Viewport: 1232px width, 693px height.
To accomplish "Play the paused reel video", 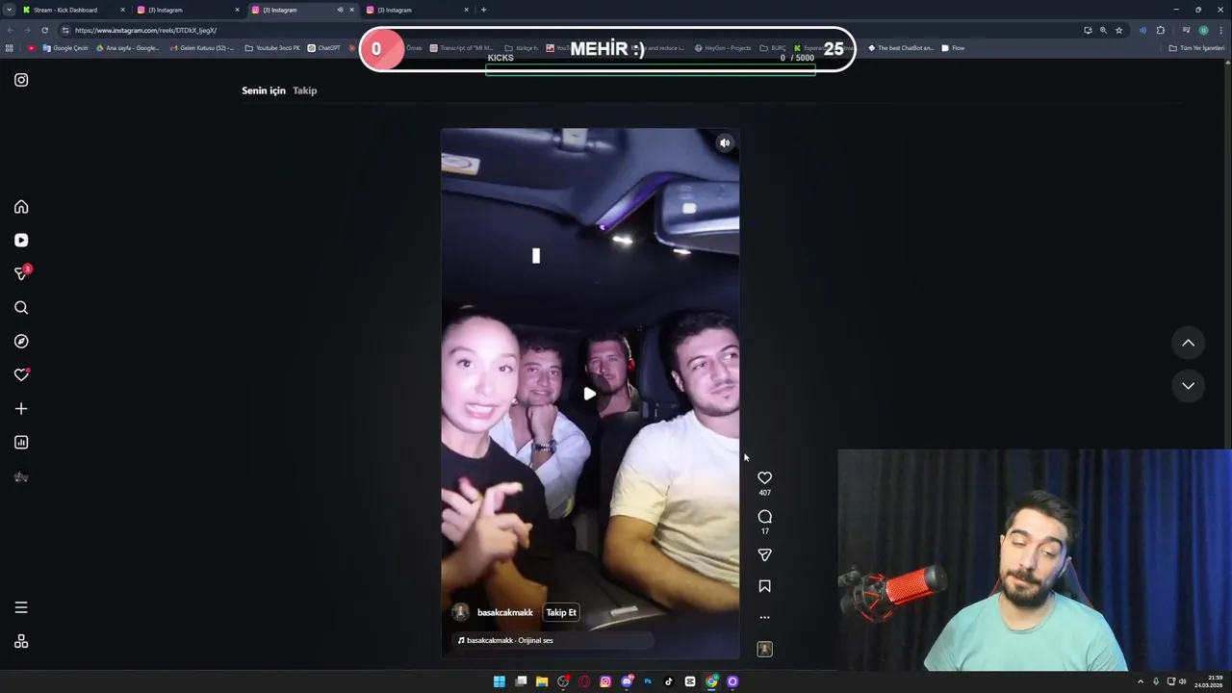I will (590, 394).
